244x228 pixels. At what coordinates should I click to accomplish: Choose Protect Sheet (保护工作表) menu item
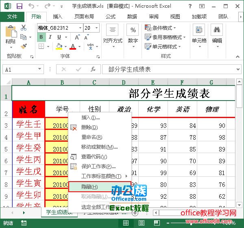[100, 167]
